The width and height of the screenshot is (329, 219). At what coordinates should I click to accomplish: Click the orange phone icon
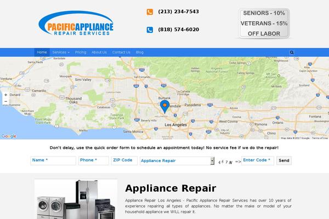150,12
